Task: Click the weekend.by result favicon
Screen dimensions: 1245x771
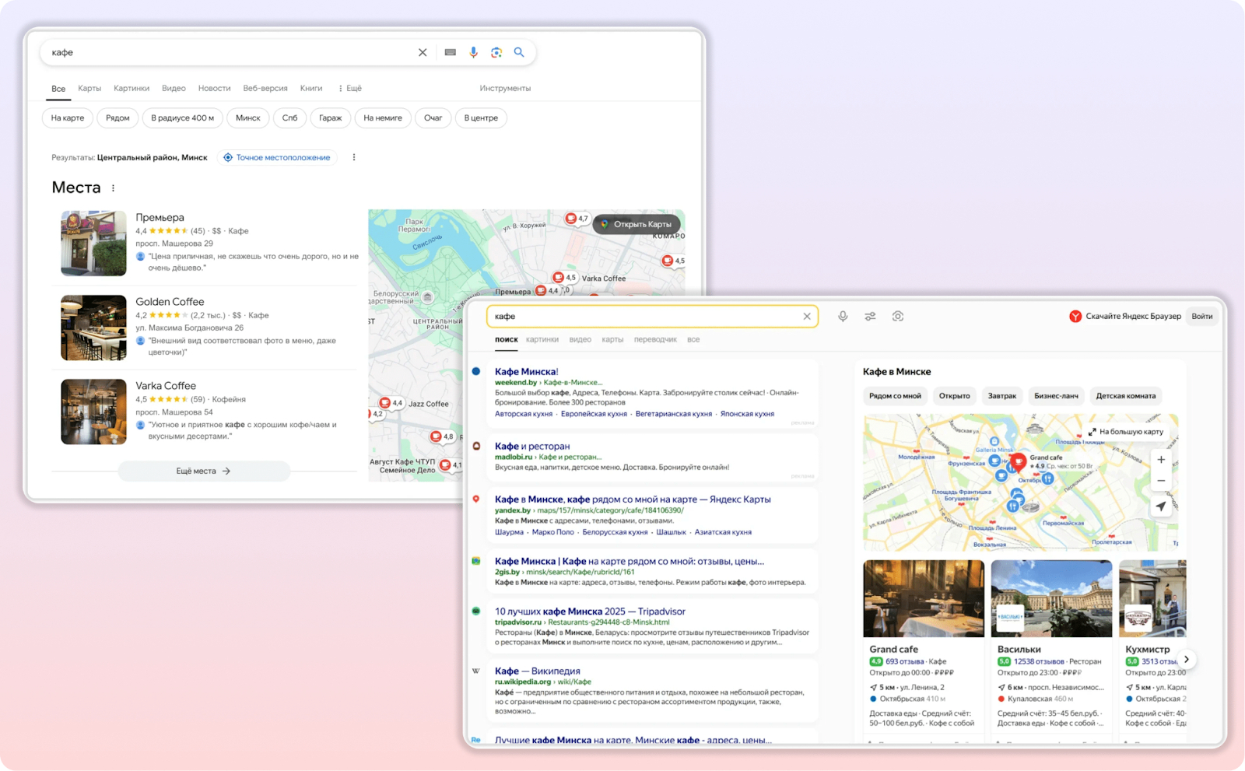Action: click(476, 372)
